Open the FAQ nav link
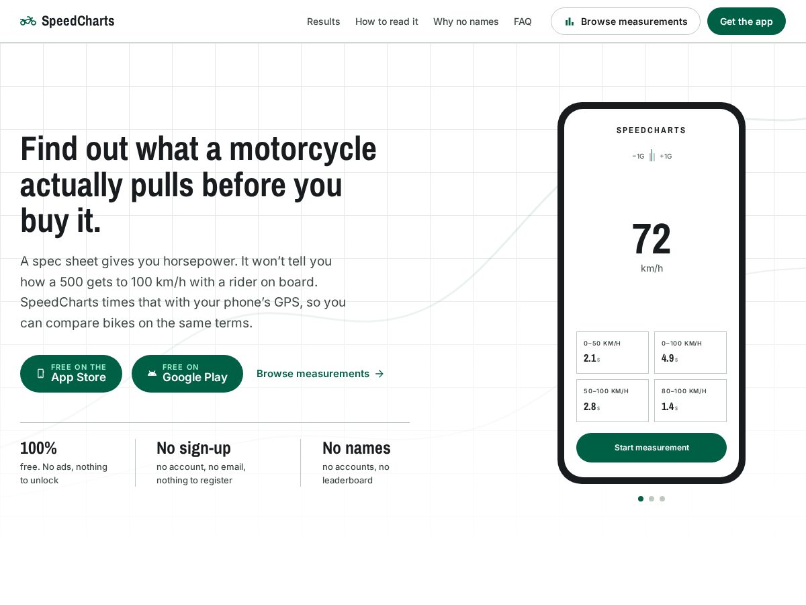The image size is (806, 605). (523, 22)
